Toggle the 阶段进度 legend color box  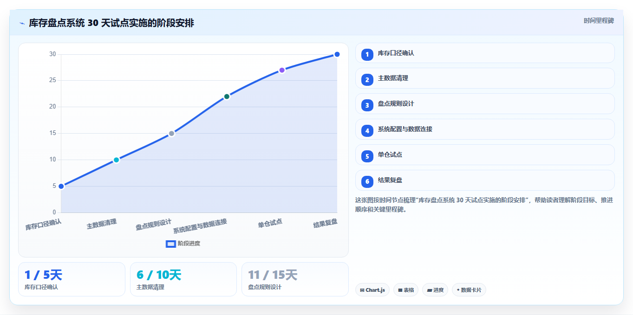(x=170, y=244)
